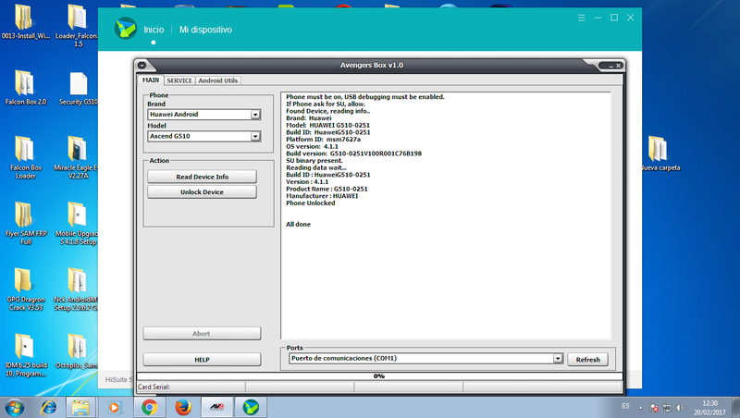The image size is (740, 418).
Task: Switch to HiSuite taskbar item
Action: coord(251,407)
